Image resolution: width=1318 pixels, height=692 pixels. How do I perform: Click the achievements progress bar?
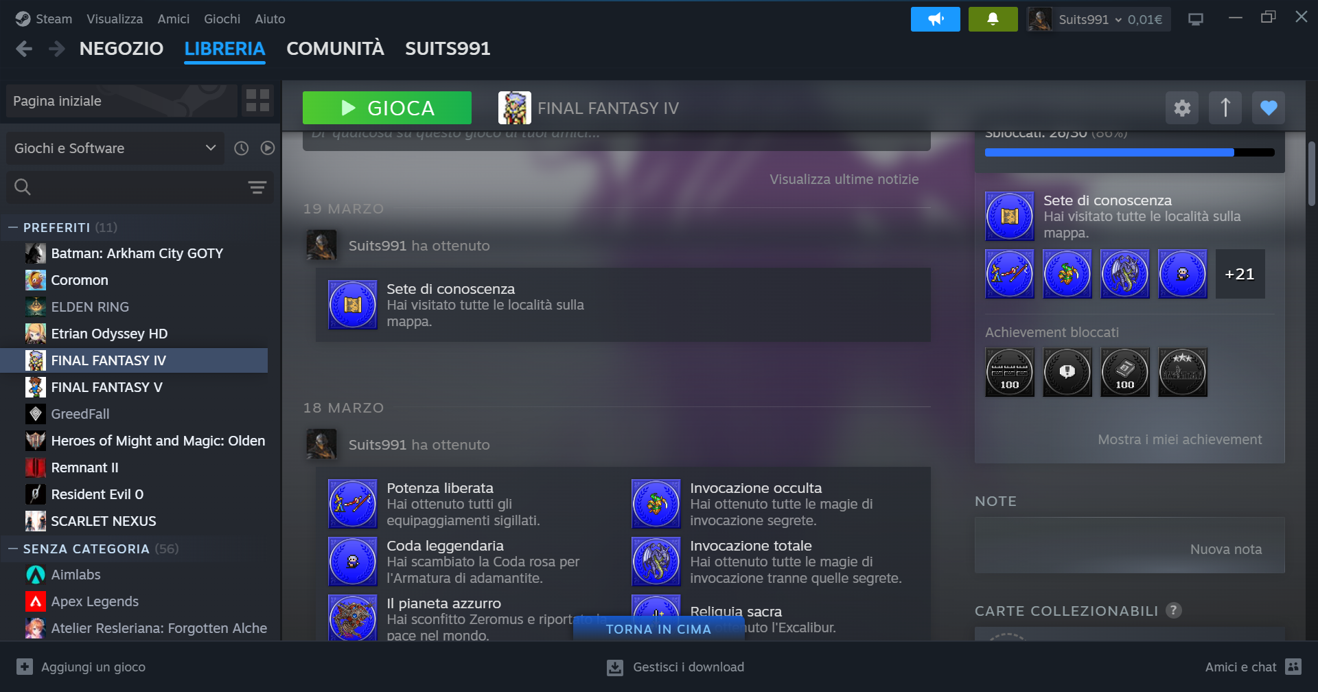(1129, 152)
